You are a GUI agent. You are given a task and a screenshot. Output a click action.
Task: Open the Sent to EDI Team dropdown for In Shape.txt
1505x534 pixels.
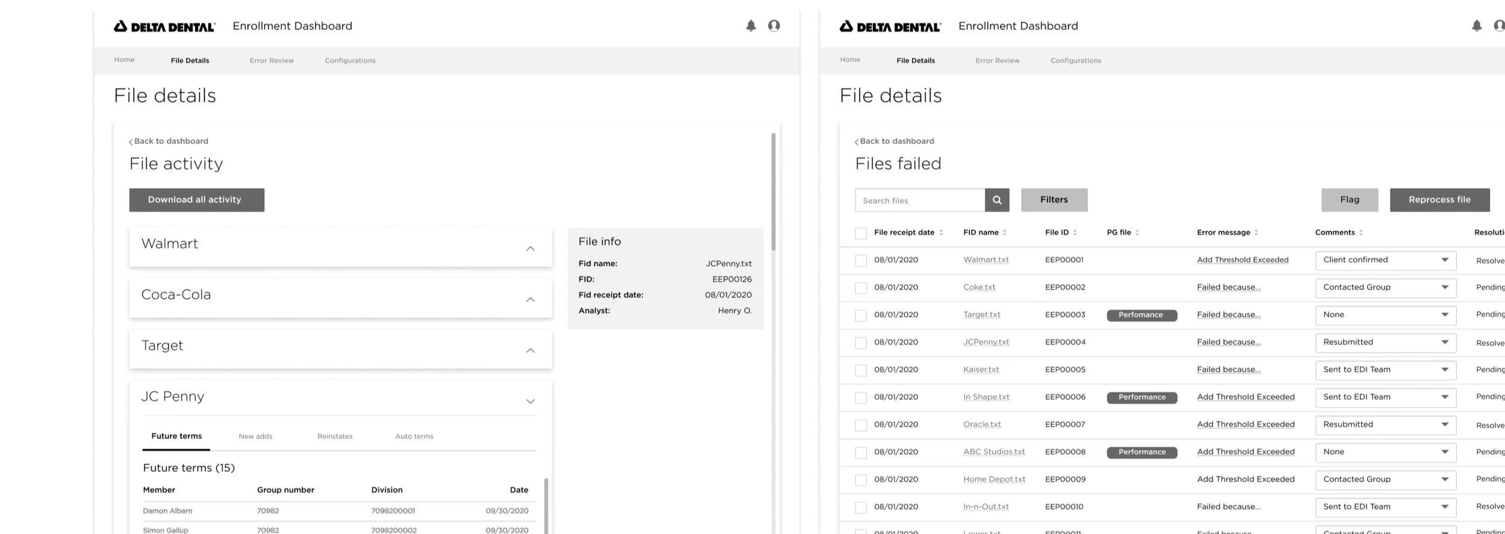click(1386, 397)
